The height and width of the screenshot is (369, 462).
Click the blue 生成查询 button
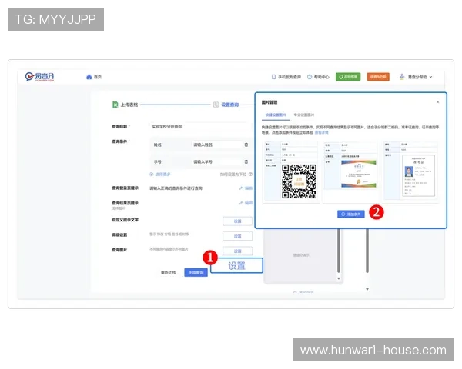pos(196,272)
